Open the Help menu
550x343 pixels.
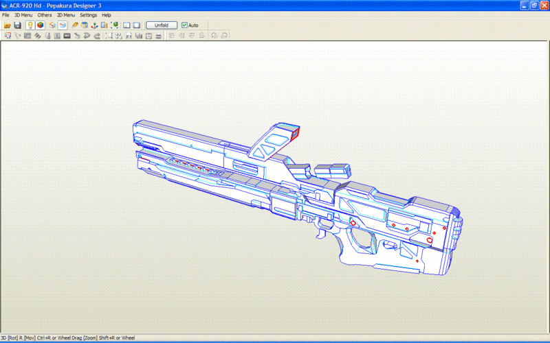click(x=106, y=14)
